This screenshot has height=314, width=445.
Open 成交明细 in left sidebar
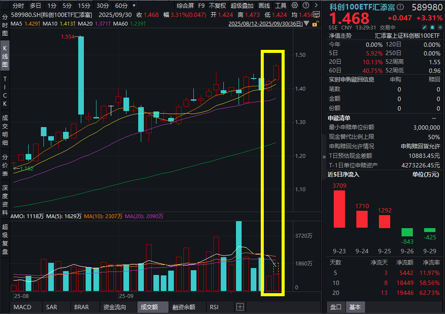click(x=5, y=130)
